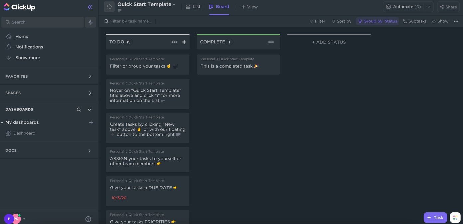Search dashboards with magnifier icon
The image size is (463, 224).
coord(79,110)
